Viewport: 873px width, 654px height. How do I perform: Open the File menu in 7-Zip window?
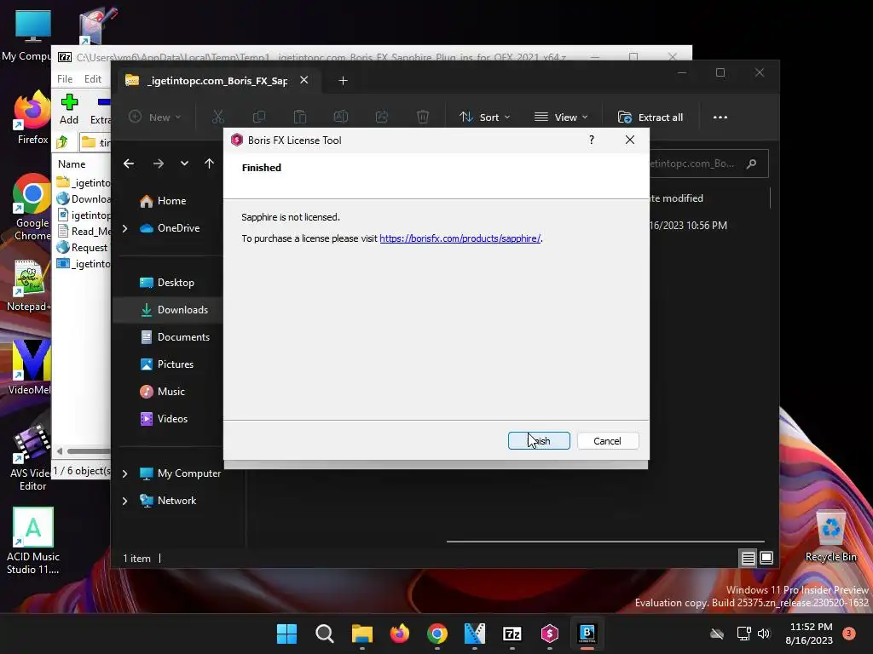[65, 79]
